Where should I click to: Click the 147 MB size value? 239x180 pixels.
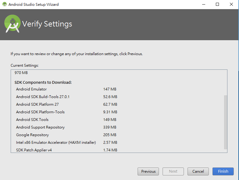tap(110, 89)
